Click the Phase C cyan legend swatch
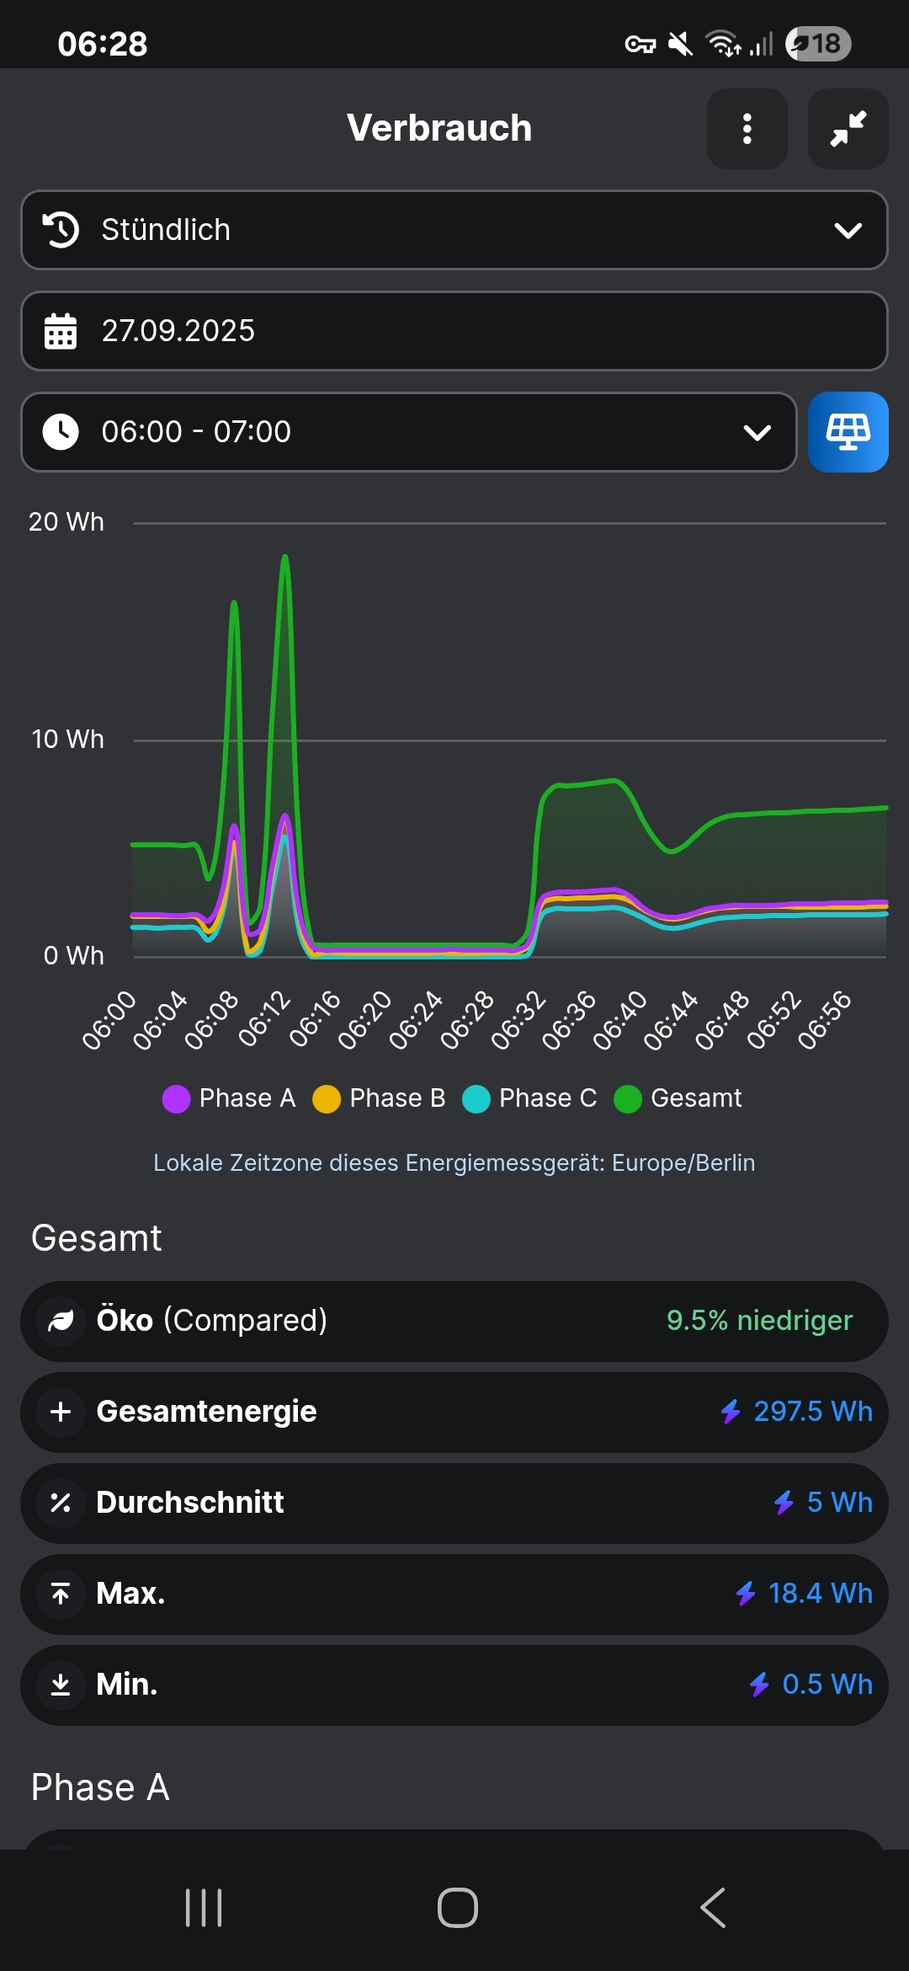The width and height of the screenshot is (909, 1971). (476, 1099)
